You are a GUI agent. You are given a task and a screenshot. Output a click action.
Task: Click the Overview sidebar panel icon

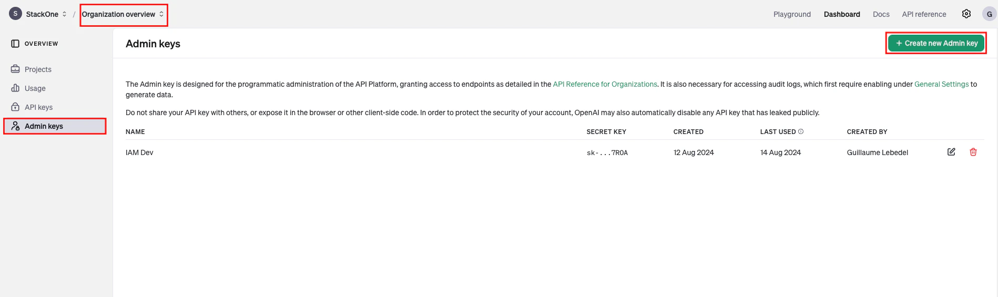15,44
